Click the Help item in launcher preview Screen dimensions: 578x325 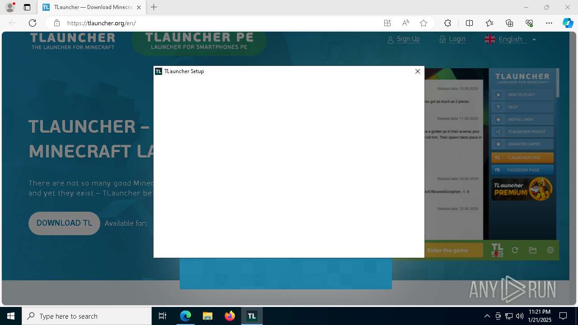coord(522,107)
